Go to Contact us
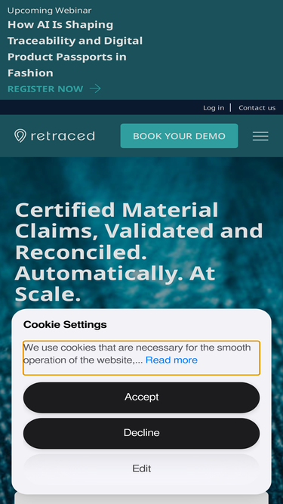Image resolution: width=283 pixels, height=504 pixels. pos(257,108)
